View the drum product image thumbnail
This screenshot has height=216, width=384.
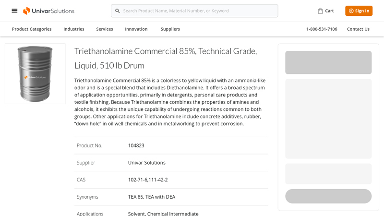click(x=35, y=74)
